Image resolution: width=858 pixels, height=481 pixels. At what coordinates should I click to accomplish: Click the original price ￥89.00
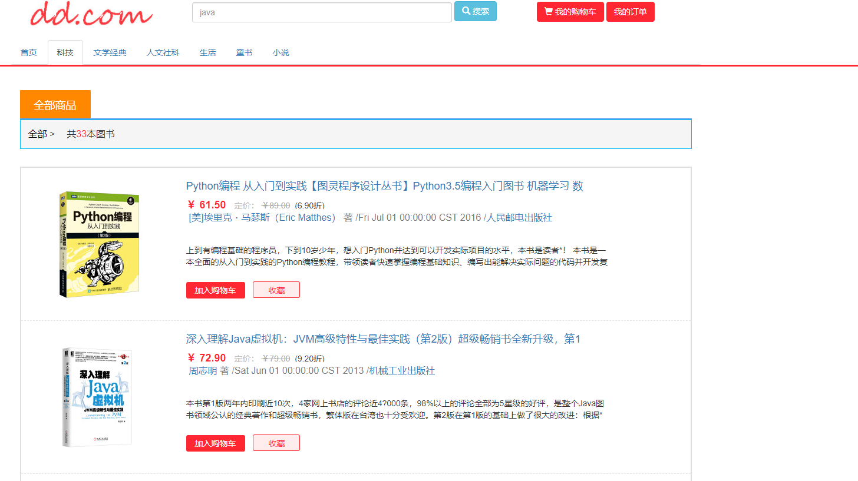pos(276,205)
